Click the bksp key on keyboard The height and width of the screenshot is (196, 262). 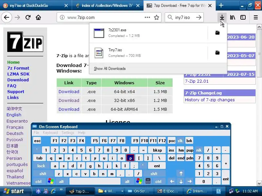157,150
